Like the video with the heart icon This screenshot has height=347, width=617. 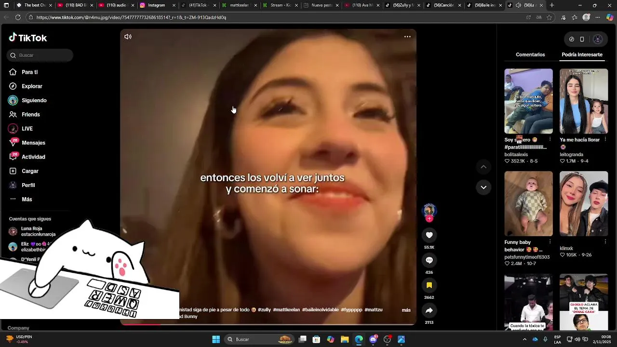[x=429, y=235]
